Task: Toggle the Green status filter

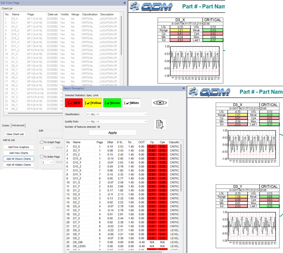Action: point(112,103)
